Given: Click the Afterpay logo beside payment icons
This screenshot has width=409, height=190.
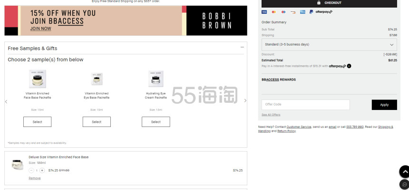Looking at the screenshot, I should (324, 12).
